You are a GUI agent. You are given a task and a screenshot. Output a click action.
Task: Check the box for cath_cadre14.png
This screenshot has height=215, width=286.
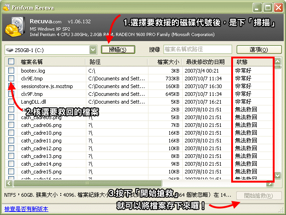[x=11, y=164]
